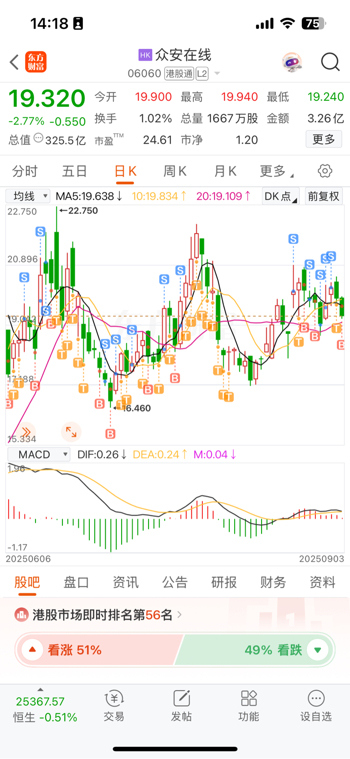This screenshot has width=350, height=759.
Task: Open the 公告 tab
Action: 175,582
